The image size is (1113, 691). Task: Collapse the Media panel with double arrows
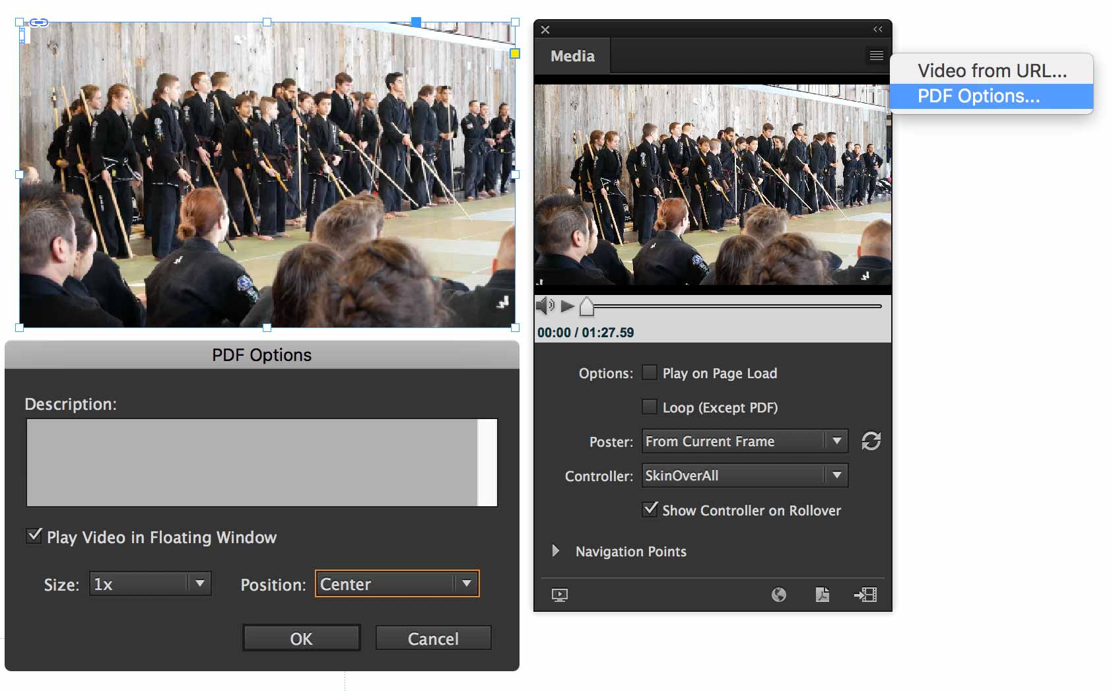point(877,29)
